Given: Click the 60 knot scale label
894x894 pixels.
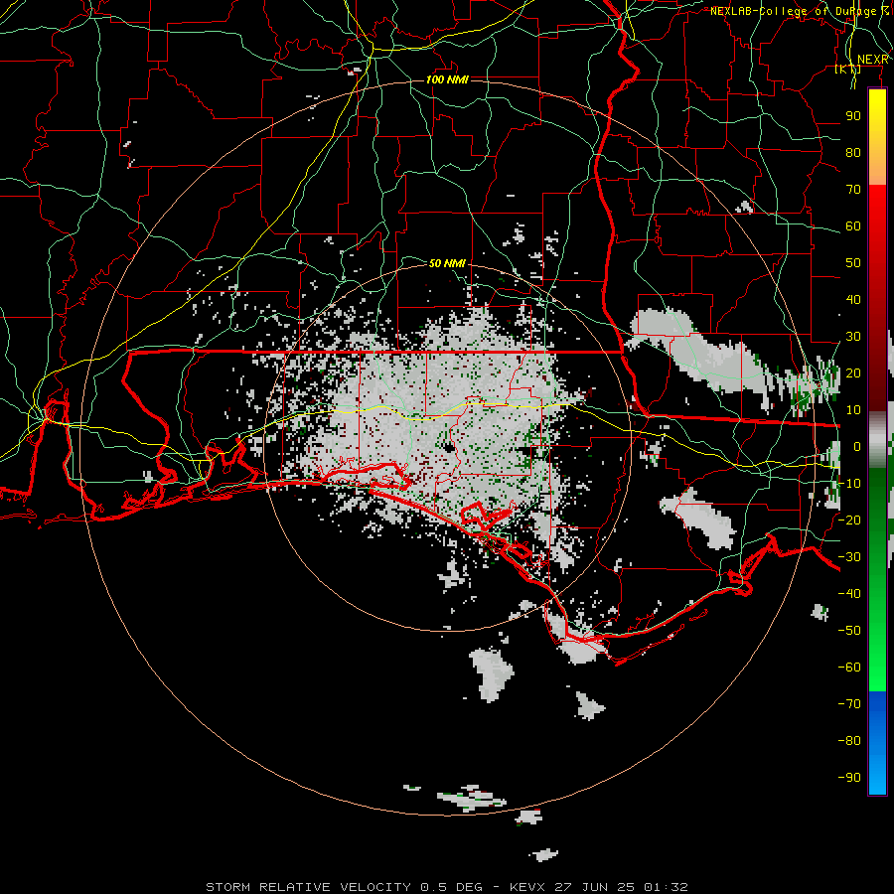Looking at the screenshot, I should click(x=853, y=225).
